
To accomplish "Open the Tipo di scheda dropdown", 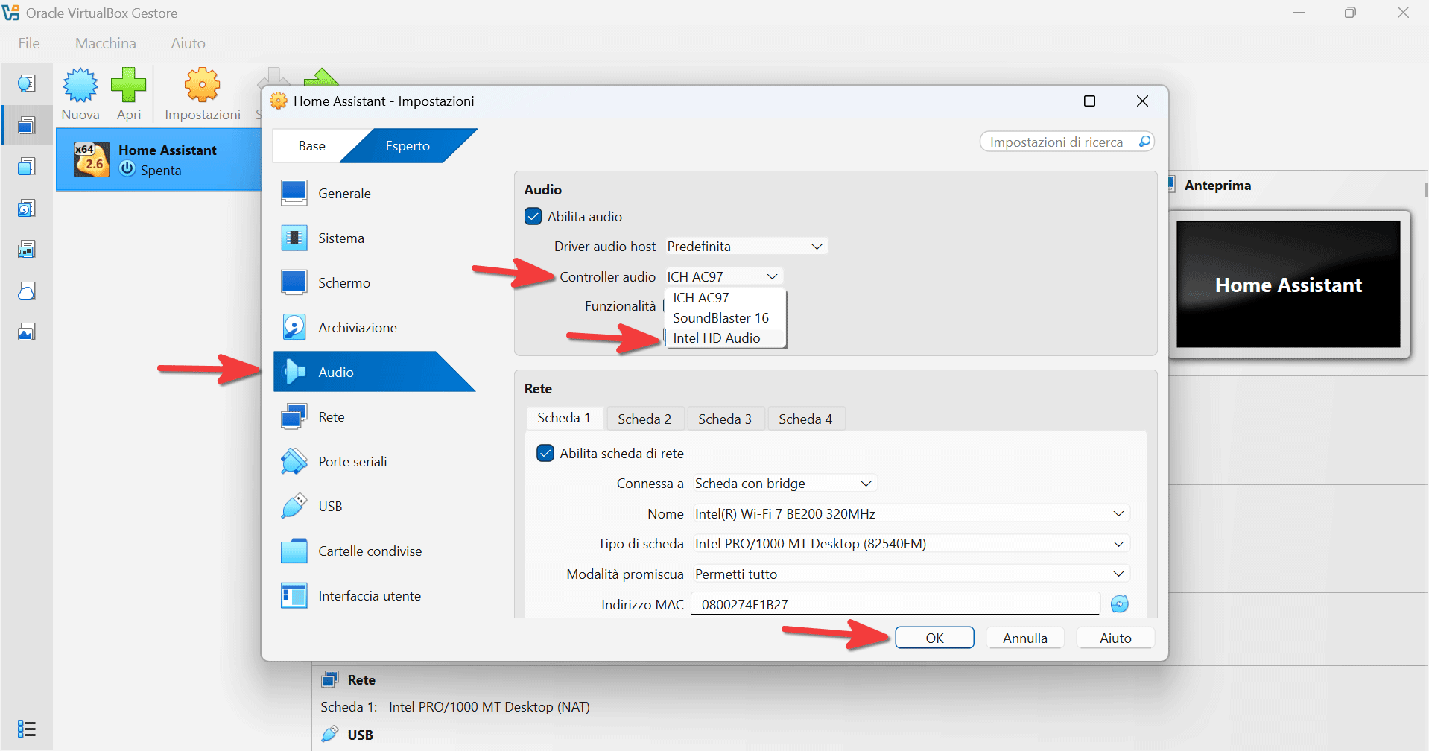I will [910, 543].
